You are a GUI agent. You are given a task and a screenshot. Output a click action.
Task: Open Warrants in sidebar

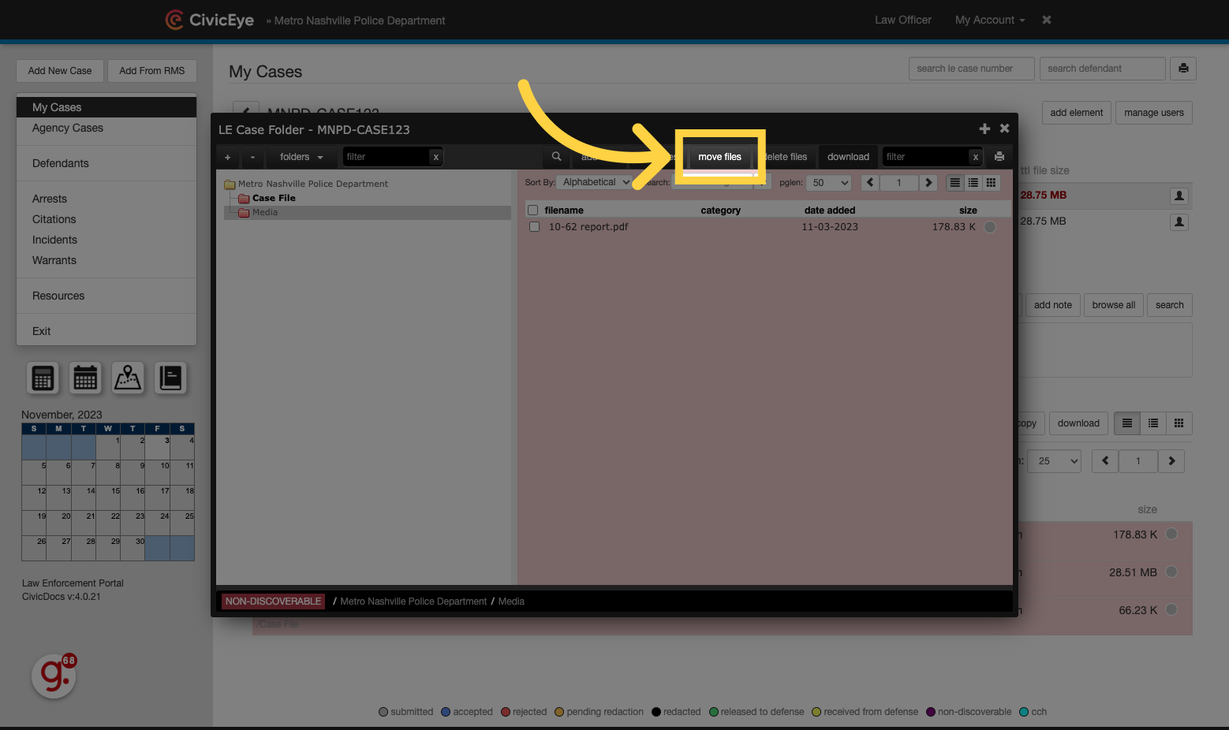click(x=106, y=260)
